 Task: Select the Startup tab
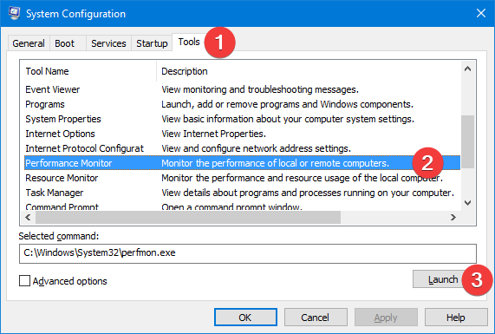pos(152,43)
